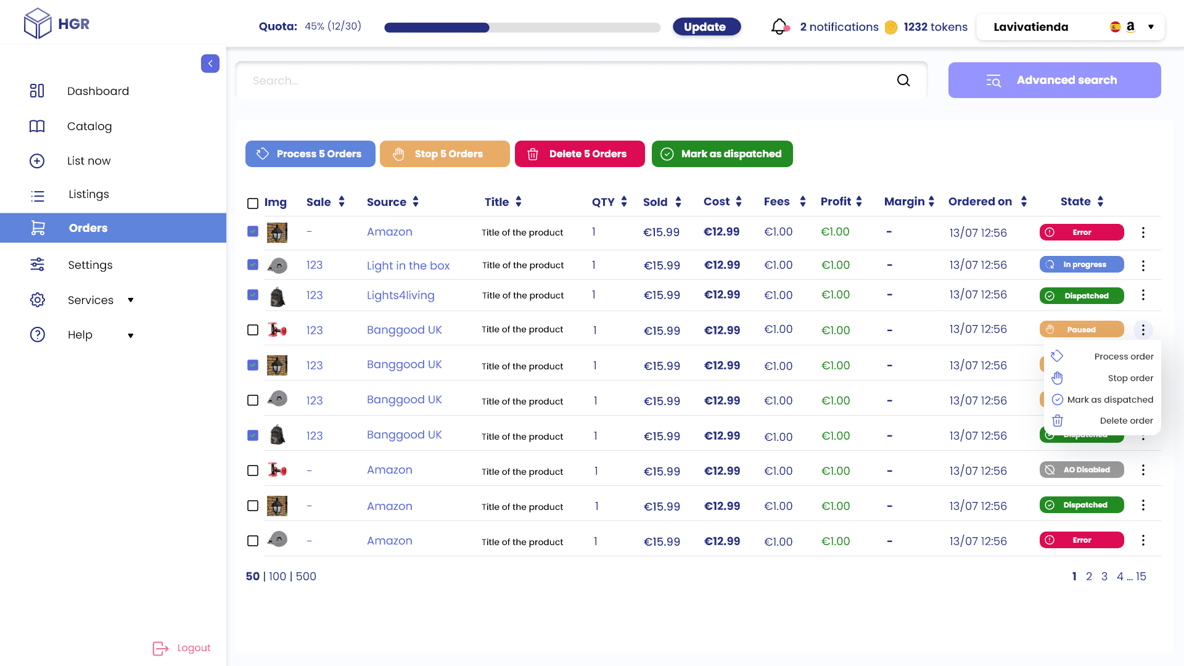Expand the Services sidebar submenu
The width and height of the screenshot is (1184, 666).
click(130, 300)
